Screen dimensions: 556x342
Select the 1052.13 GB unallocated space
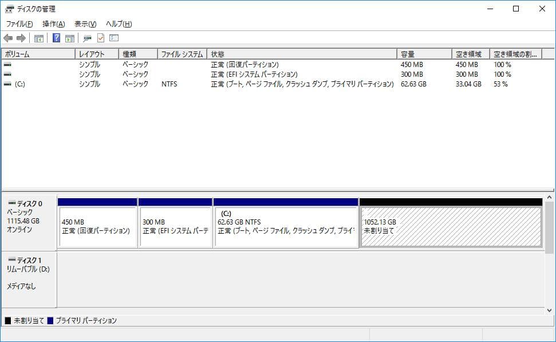(x=451, y=223)
